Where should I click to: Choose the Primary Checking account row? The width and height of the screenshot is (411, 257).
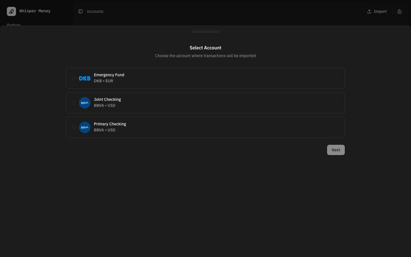205,127
